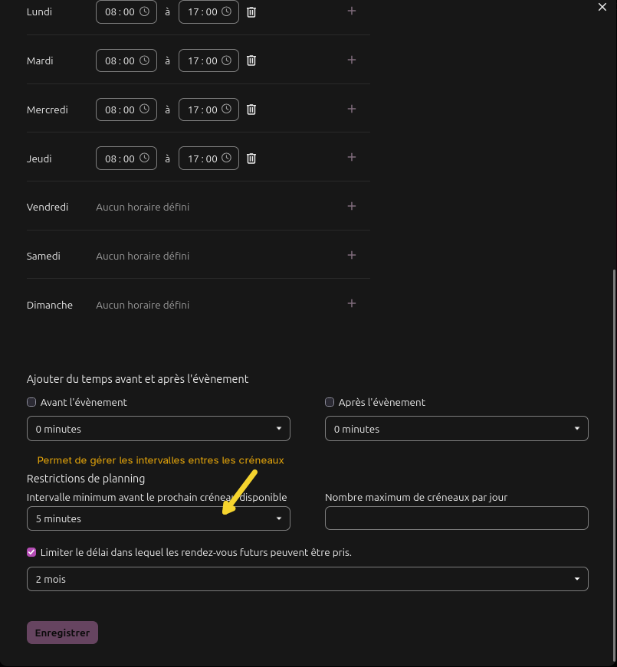Click the Jeudi end time field 17:00

pos(208,159)
